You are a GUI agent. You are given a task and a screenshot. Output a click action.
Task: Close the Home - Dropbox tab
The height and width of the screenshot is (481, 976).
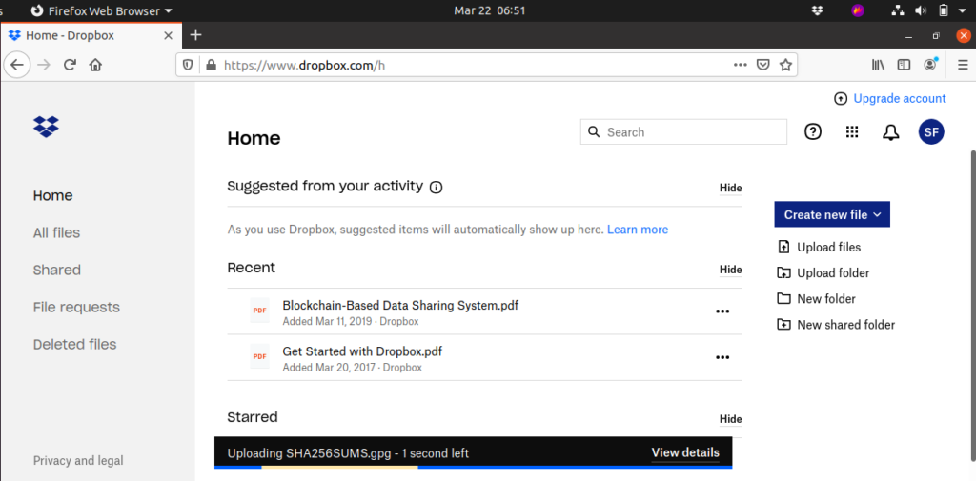click(x=168, y=35)
